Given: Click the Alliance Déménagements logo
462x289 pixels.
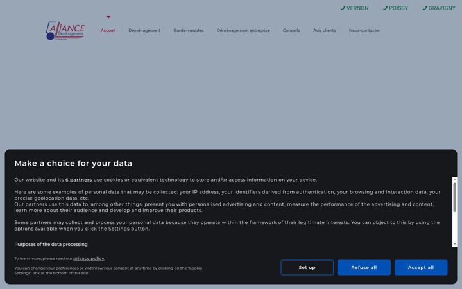Looking at the screenshot, I should (x=65, y=31).
